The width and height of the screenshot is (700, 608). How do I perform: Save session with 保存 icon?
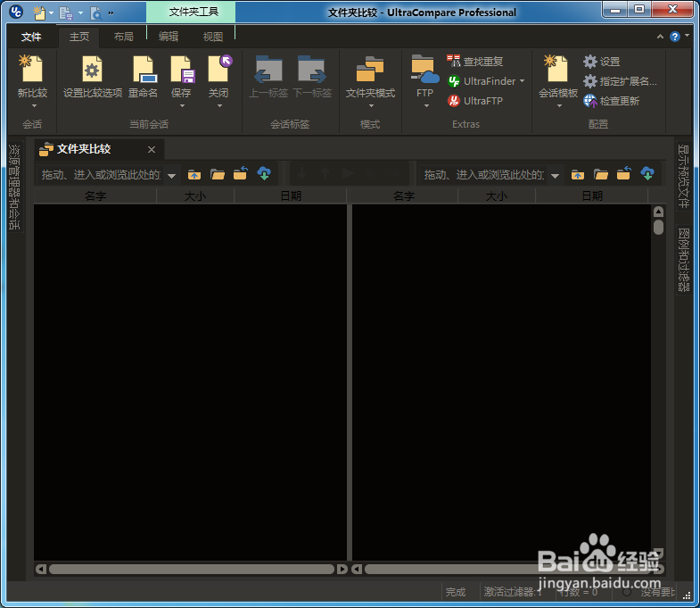coord(182,70)
